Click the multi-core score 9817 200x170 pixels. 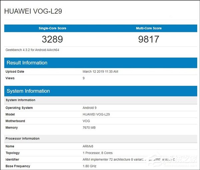(x=149, y=39)
